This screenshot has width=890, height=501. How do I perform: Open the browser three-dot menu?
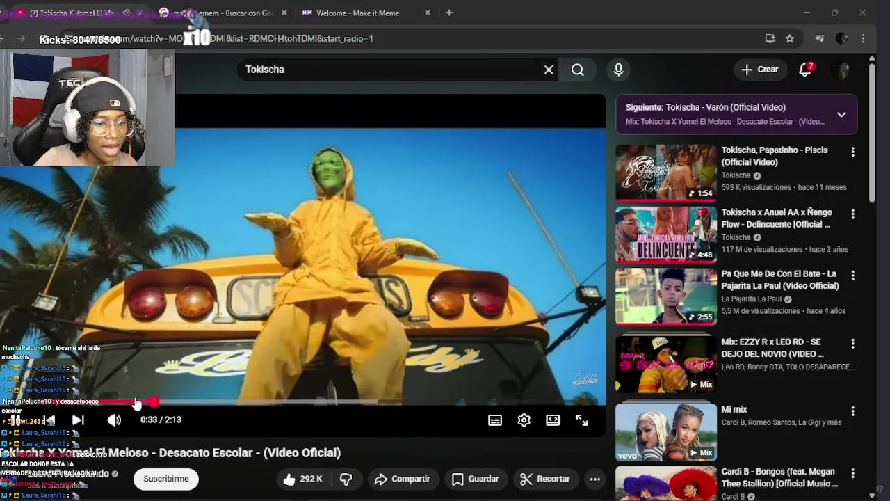pyautogui.click(x=864, y=38)
